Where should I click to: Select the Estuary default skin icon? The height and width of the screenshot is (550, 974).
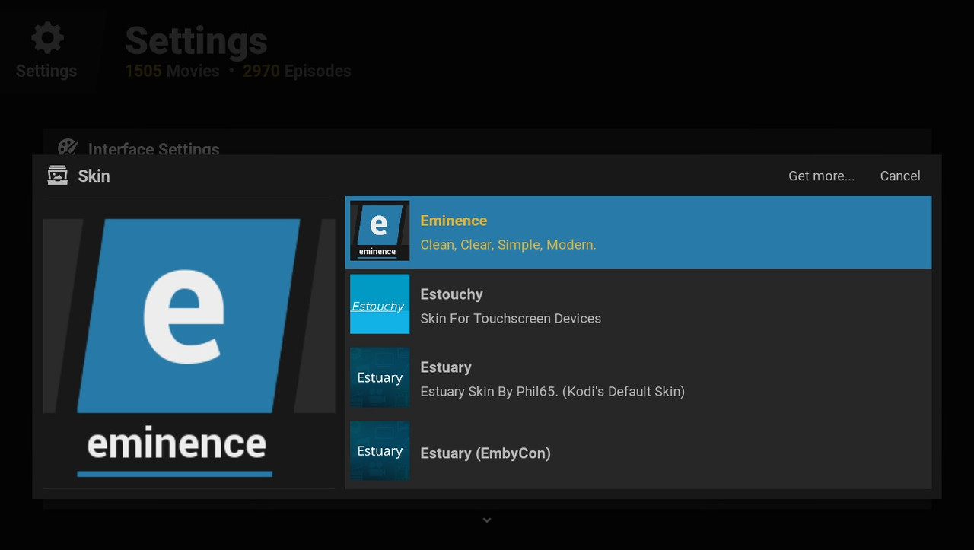point(380,377)
